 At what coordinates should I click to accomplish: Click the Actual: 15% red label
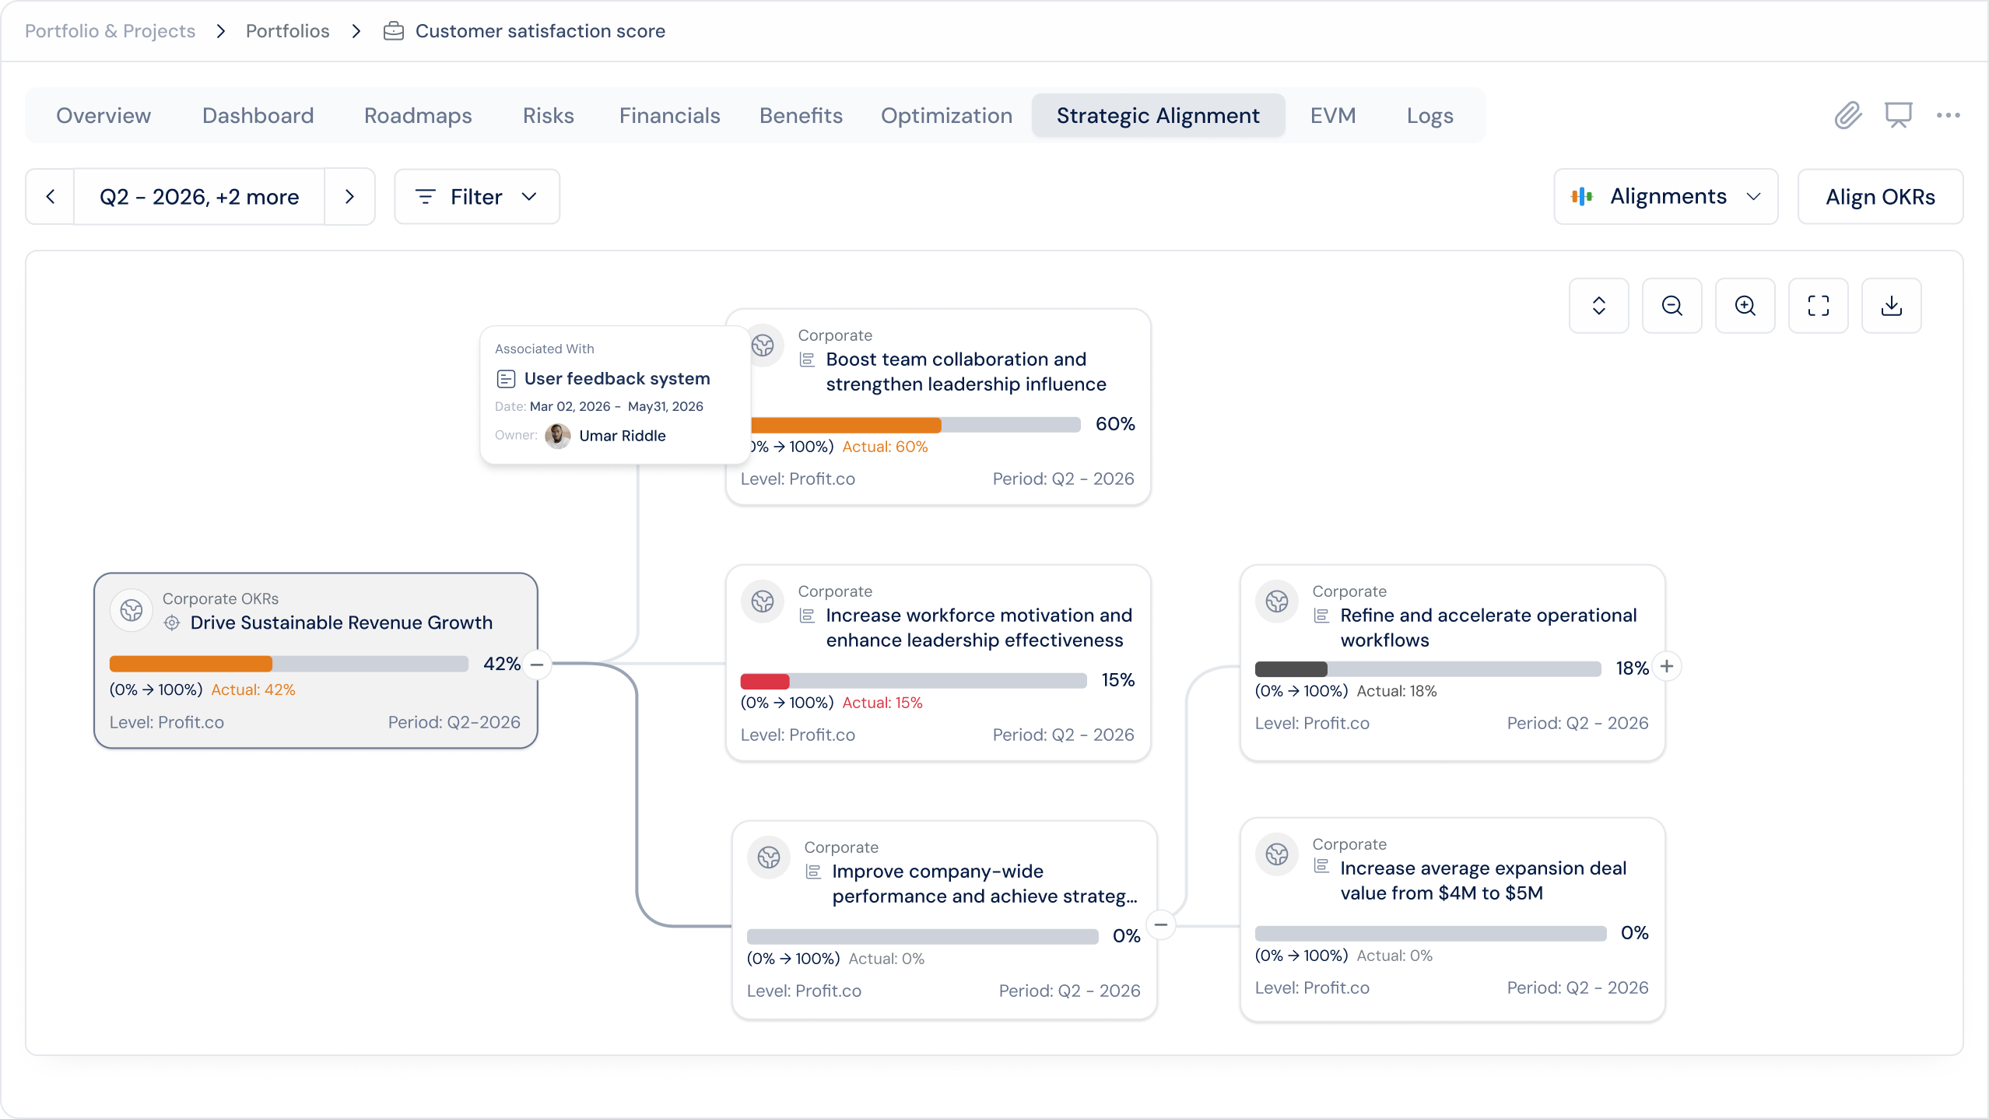[x=882, y=703]
